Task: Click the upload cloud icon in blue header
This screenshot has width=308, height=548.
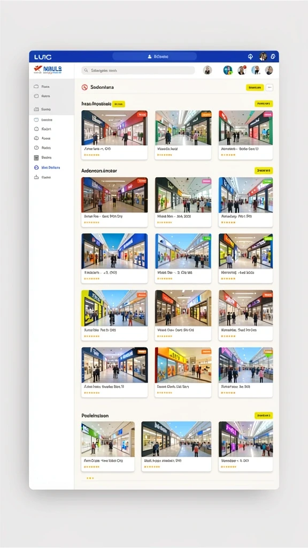Action: (x=250, y=57)
